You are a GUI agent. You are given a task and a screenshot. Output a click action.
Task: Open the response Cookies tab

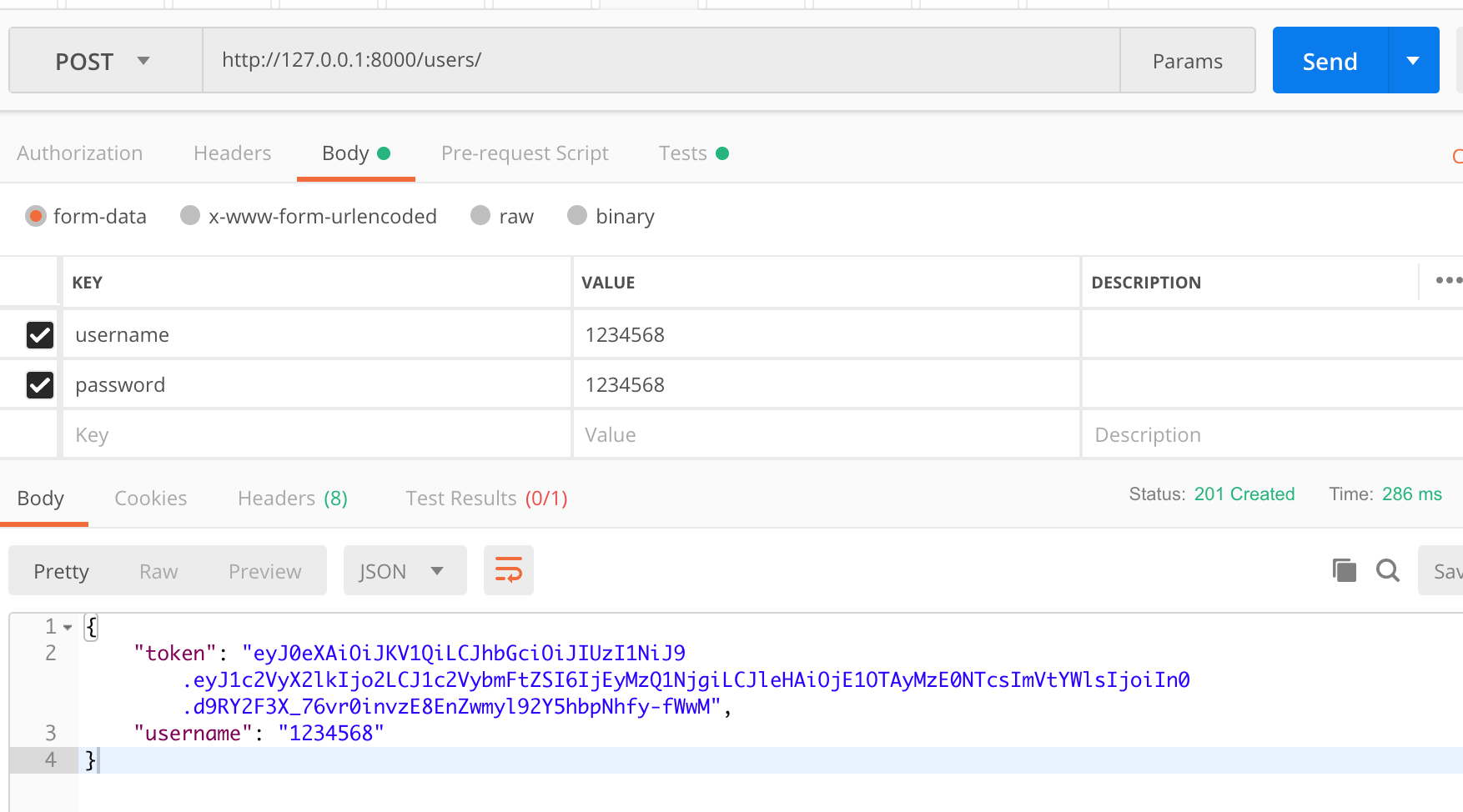click(150, 498)
